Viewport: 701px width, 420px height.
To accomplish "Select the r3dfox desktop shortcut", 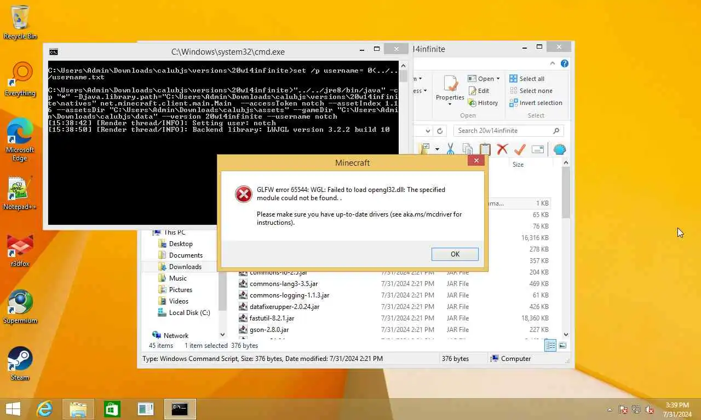I will click(x=20, y=250).
